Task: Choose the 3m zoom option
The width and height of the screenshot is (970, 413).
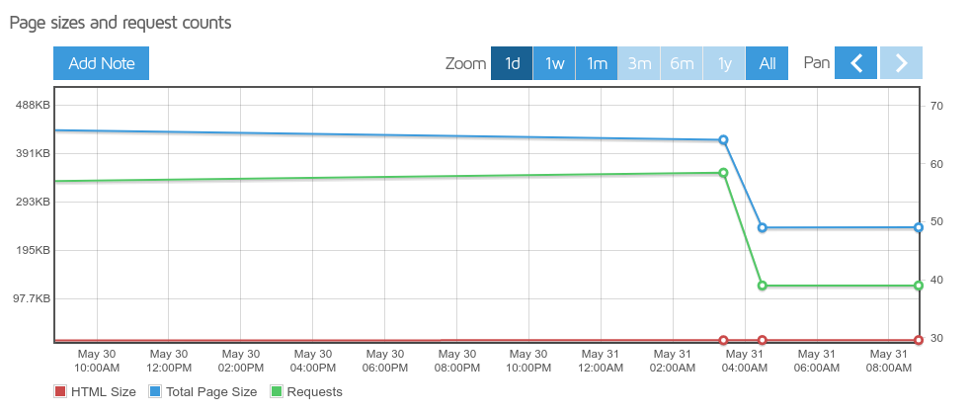Action: click(639, 63)
